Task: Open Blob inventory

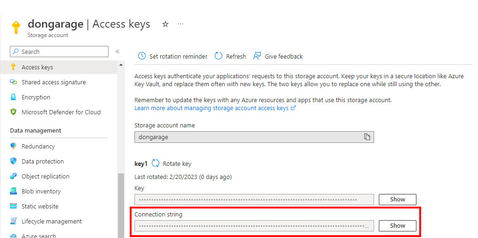Action: pyautogui.click(x=41, y=192)
